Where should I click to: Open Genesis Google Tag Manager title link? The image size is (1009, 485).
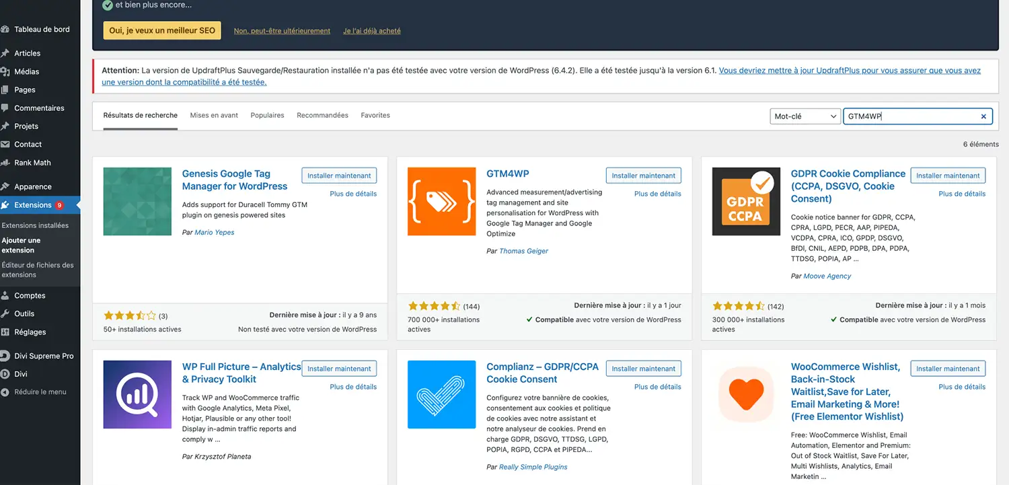[235, 180]
